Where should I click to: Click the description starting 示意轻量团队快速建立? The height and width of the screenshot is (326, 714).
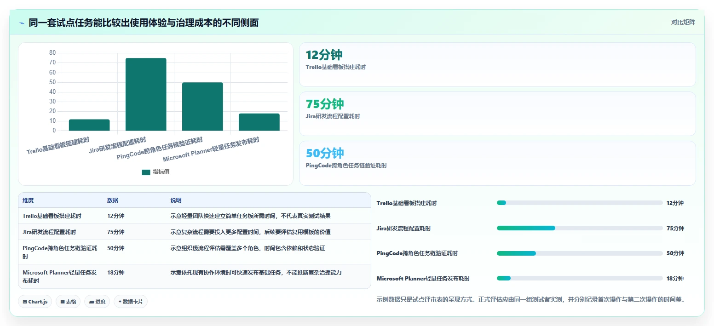pyautogui.click(x=250, y=216)
